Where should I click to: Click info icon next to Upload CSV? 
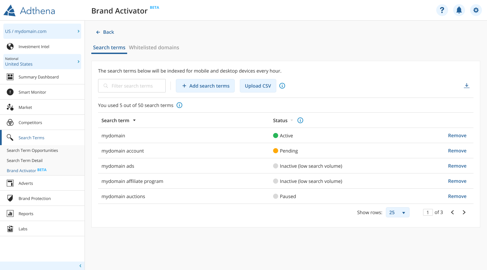tap(282, 86)
